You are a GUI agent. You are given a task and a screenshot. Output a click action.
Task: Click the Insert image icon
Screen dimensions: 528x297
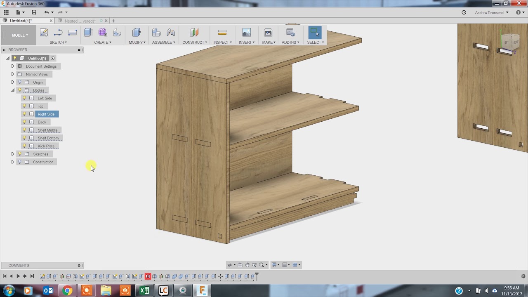(247, 33)
